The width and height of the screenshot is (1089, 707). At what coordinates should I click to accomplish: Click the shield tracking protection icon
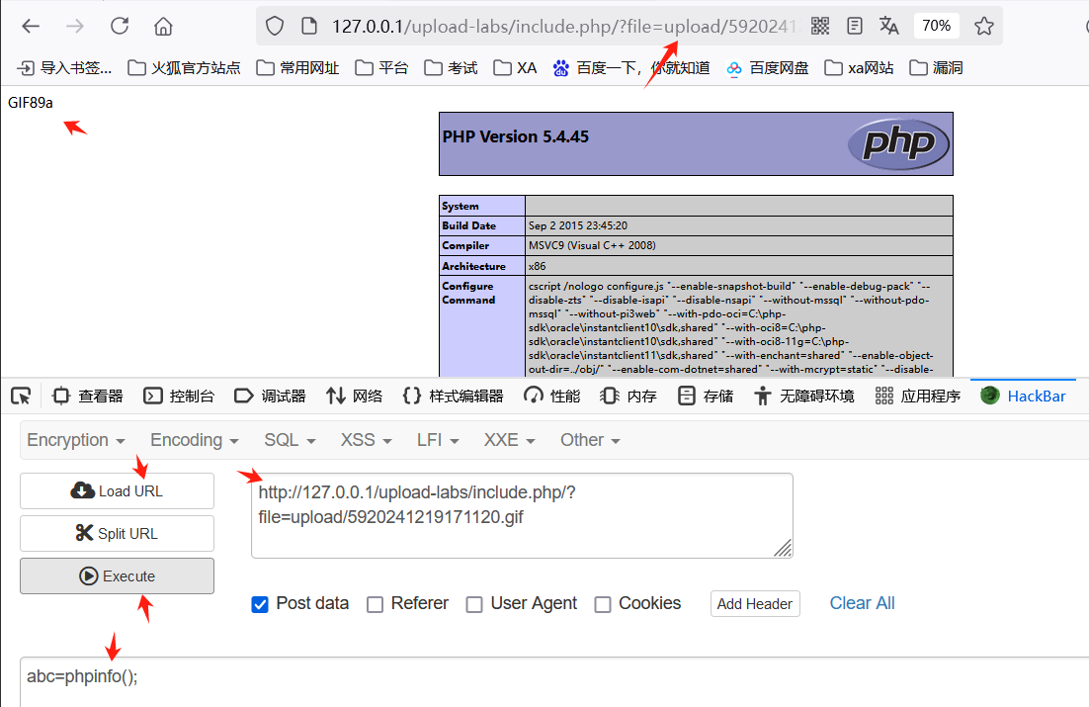[x=275, y=27]
